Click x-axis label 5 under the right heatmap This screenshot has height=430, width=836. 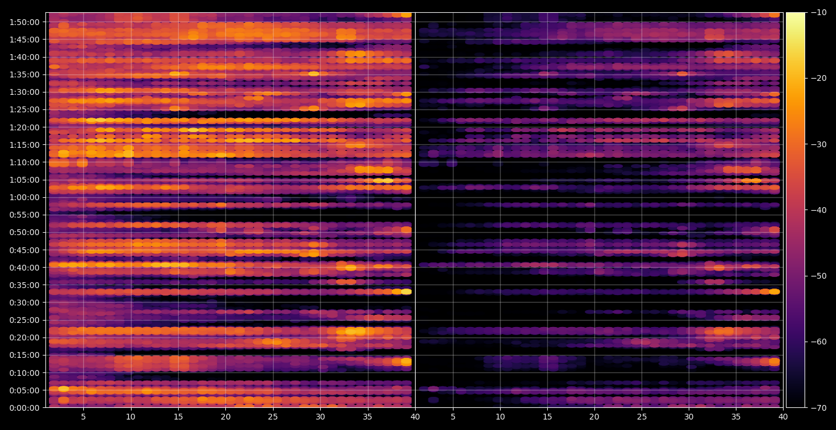pyautogui.click(x=452, y=417)
